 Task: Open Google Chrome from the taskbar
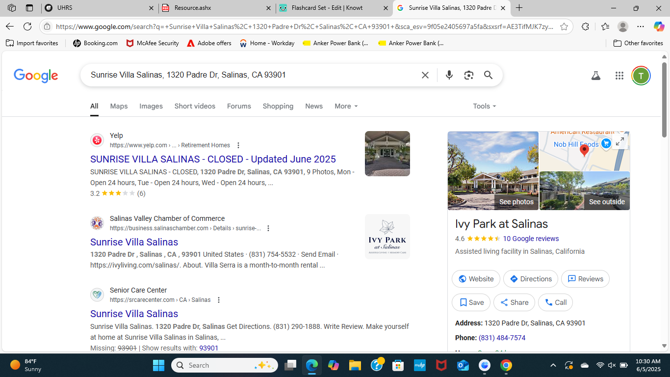click(506, 365)
